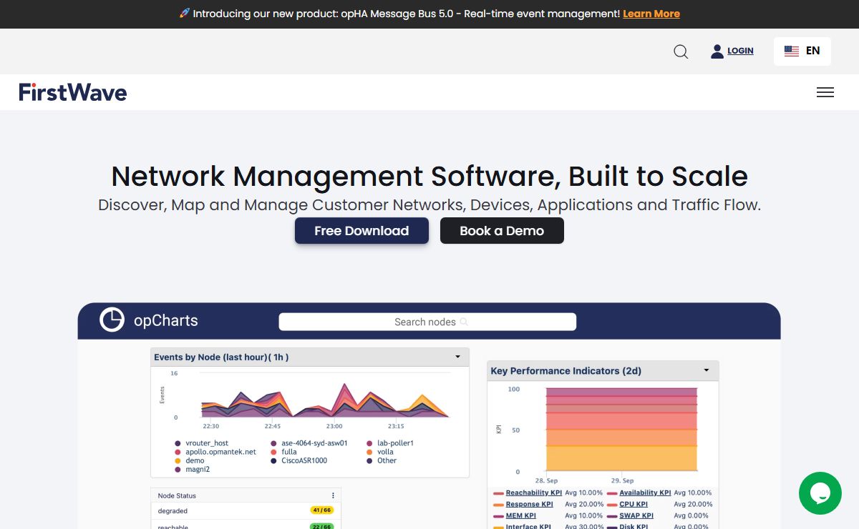Screen dimensions: 859x529
Task: Click the Key Performance Indicators stacked chart
Action: 621,429
